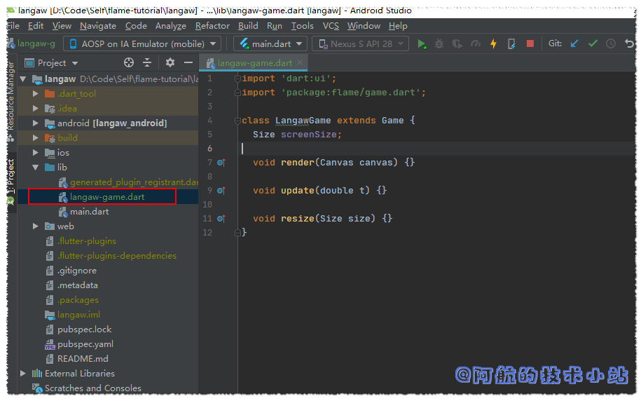
Task: Collapse the lib folder
Action: pyautogui.click(x=36, y=168)
